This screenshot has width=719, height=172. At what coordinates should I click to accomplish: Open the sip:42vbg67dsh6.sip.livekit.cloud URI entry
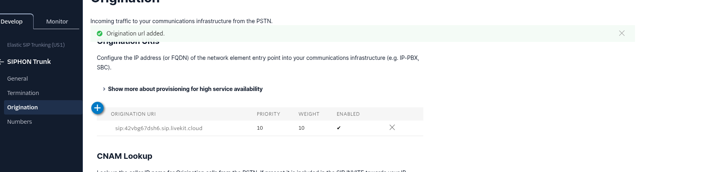[159, 128]
